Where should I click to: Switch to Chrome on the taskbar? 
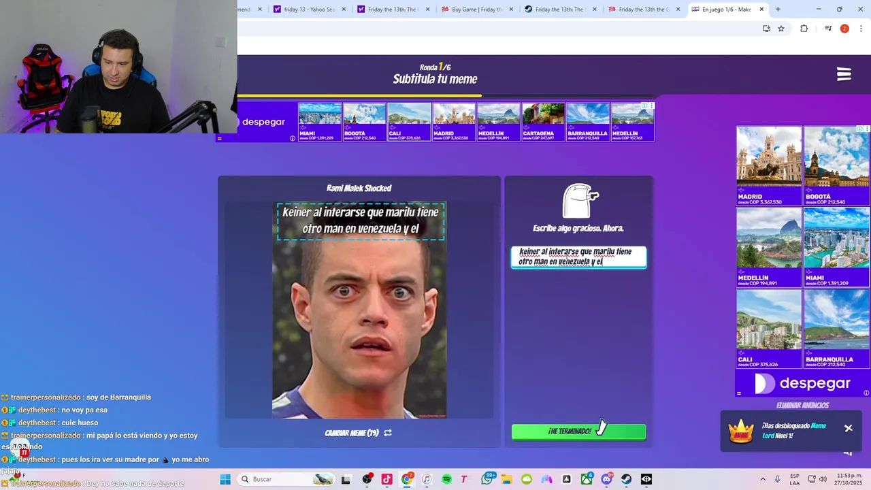tap(407, 479)
